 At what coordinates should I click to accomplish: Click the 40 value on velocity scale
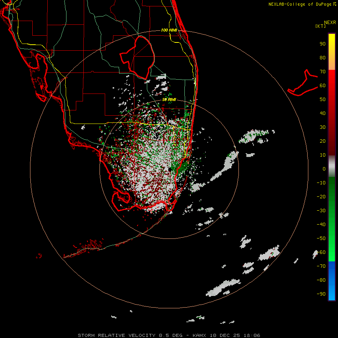323,113
